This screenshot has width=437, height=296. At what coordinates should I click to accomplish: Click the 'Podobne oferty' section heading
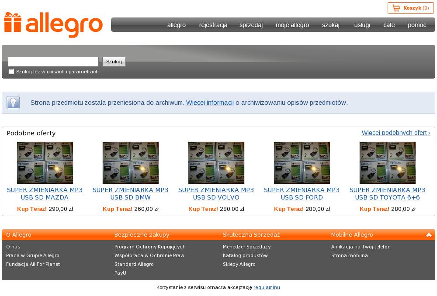pos(31,133)
